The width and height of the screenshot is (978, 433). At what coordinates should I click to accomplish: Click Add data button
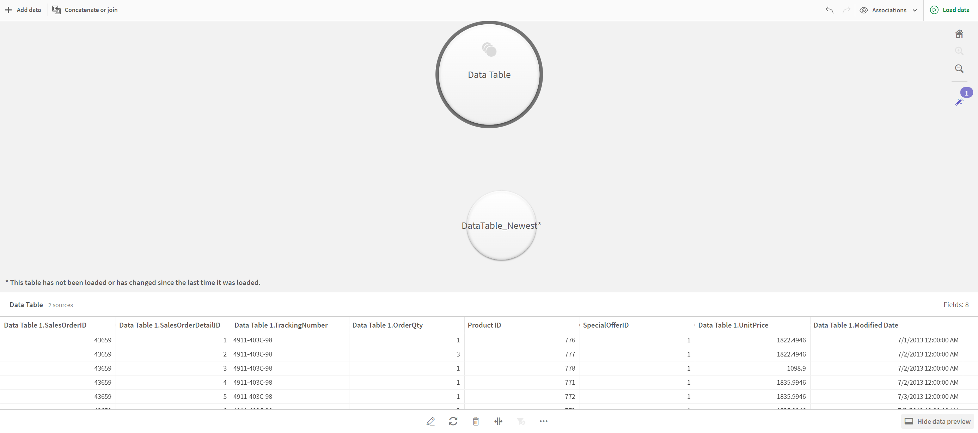pos(23,10)
